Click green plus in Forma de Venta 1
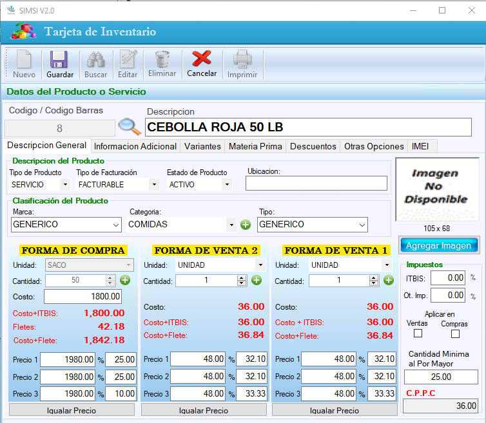Viewport: 486px width, 423px height. pos(389,280)
